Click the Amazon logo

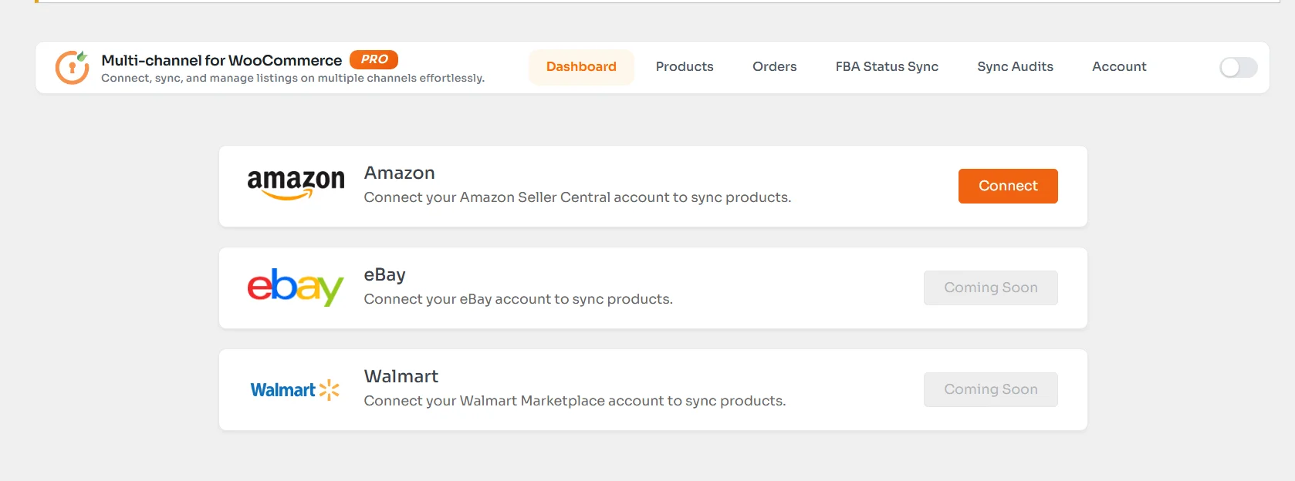pyautogui.click(x=296, y=185)
